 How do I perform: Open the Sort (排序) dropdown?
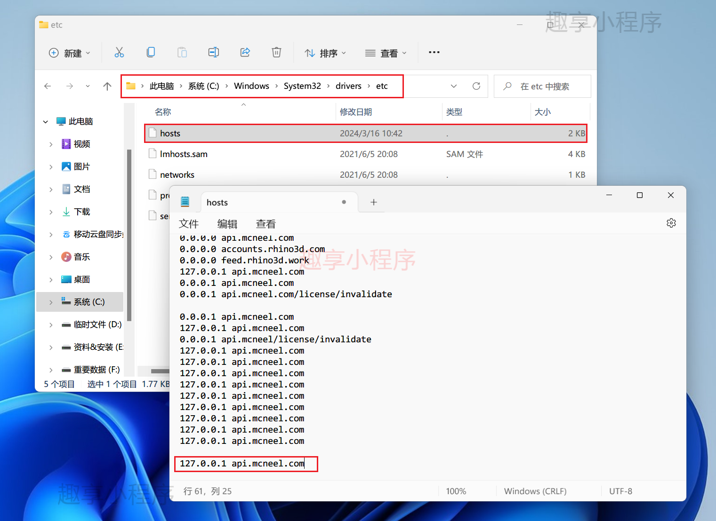[325, 53]
